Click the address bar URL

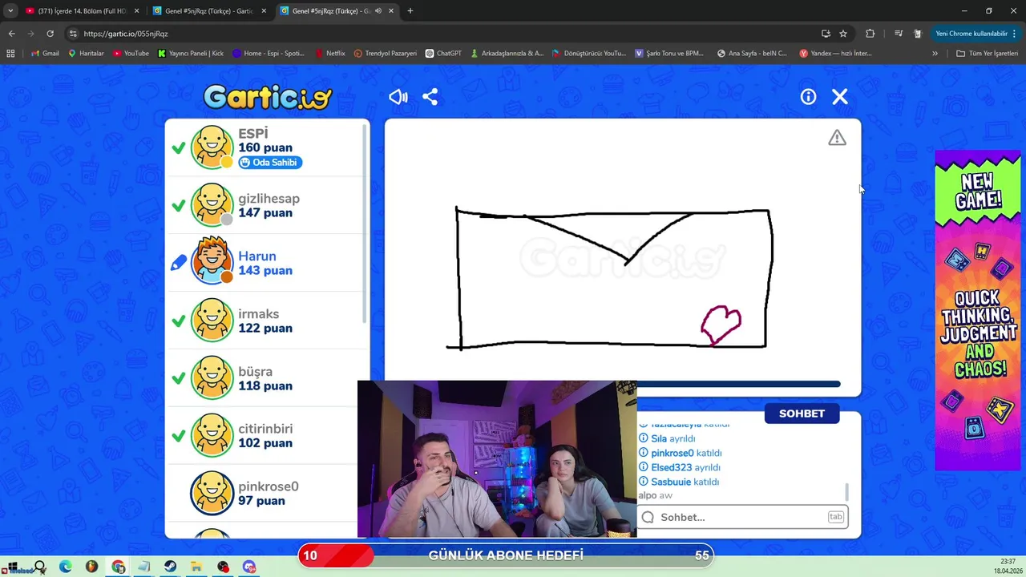(x=126, y=34)
